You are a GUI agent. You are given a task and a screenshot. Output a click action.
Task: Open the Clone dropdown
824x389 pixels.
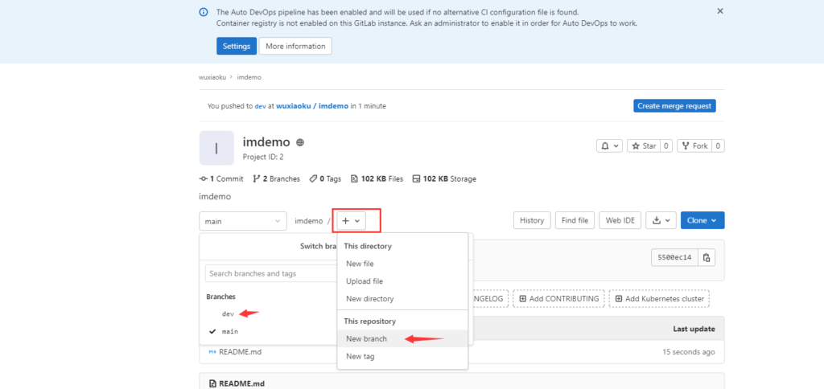click(702, 220)
